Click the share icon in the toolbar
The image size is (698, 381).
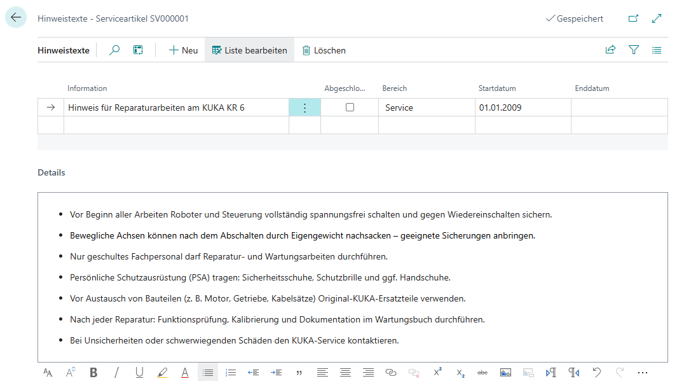[610, 50]
